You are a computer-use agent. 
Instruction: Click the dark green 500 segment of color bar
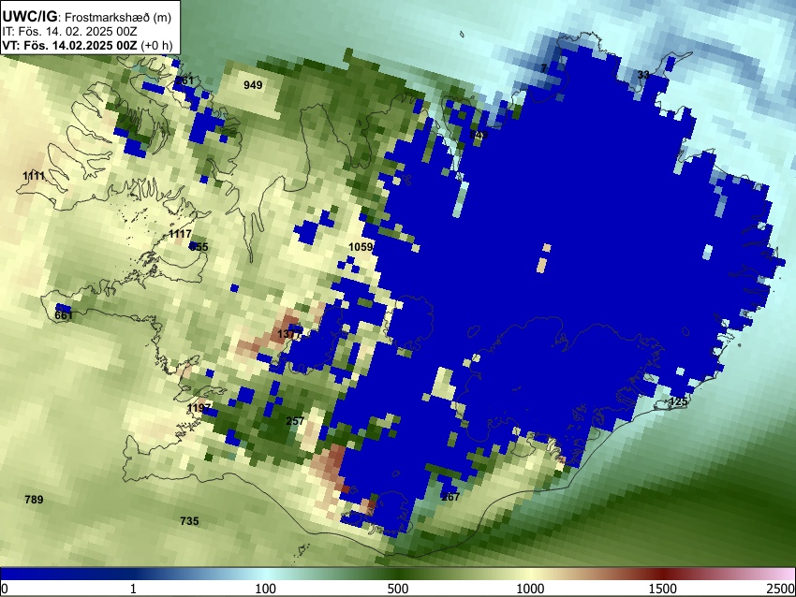pos(398,575)
